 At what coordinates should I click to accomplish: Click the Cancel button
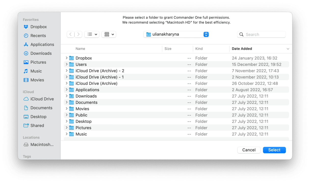pyautogui.click(x=249, y=150)
